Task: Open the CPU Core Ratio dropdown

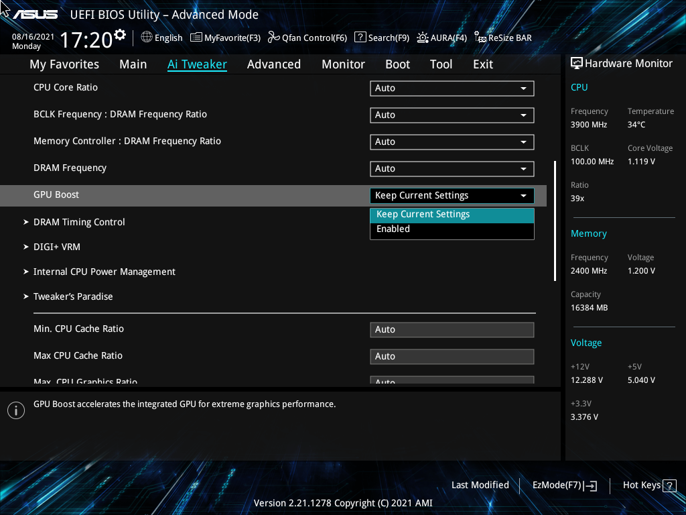Action: click(452, 88)
